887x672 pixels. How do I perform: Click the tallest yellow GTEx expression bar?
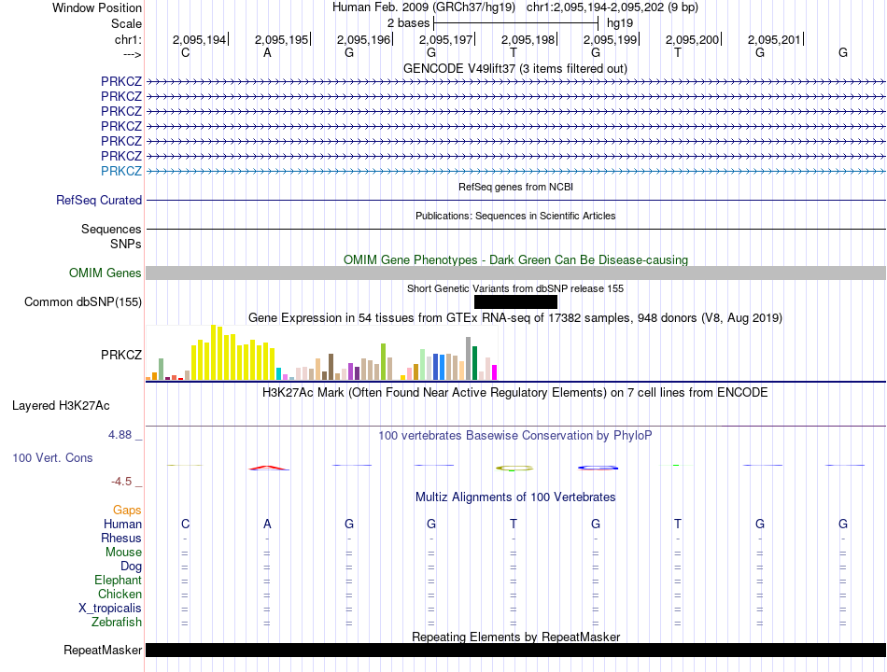tap(214, 353)
